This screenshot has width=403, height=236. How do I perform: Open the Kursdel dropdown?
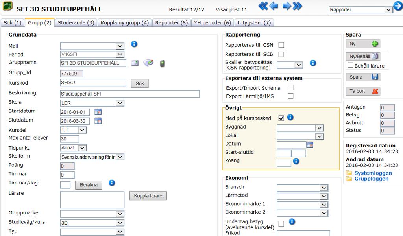tap(73, 130)
